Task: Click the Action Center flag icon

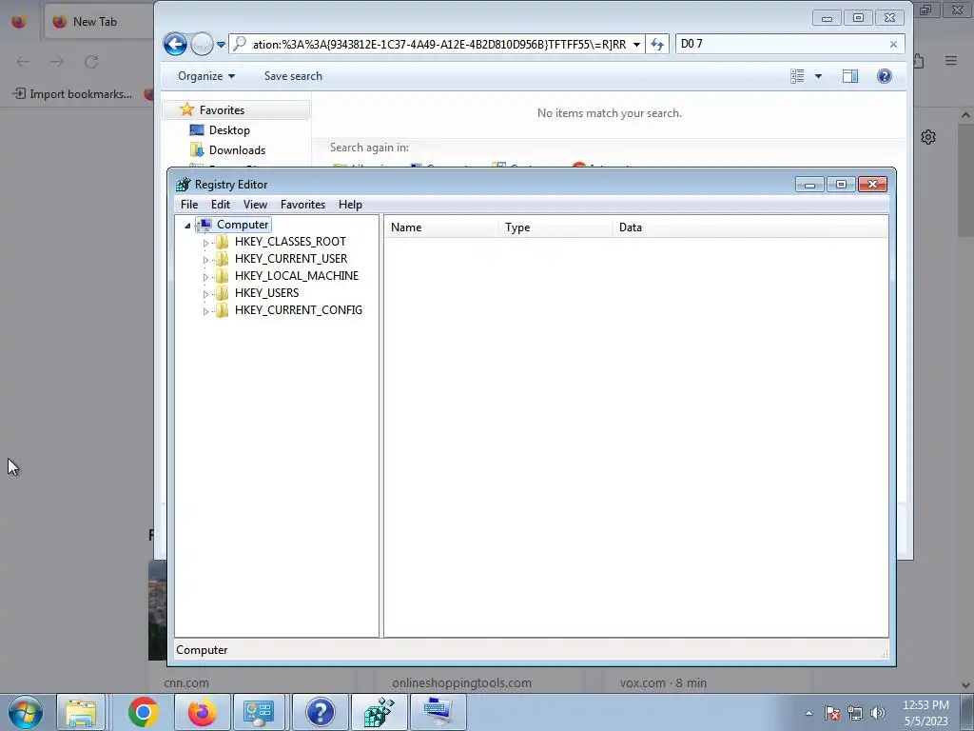Action: click(832, 713)
